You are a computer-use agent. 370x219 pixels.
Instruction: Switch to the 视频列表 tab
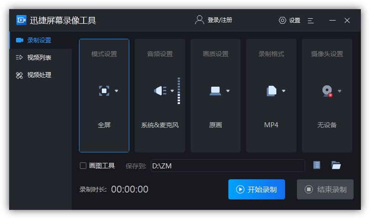click(39, 57)
